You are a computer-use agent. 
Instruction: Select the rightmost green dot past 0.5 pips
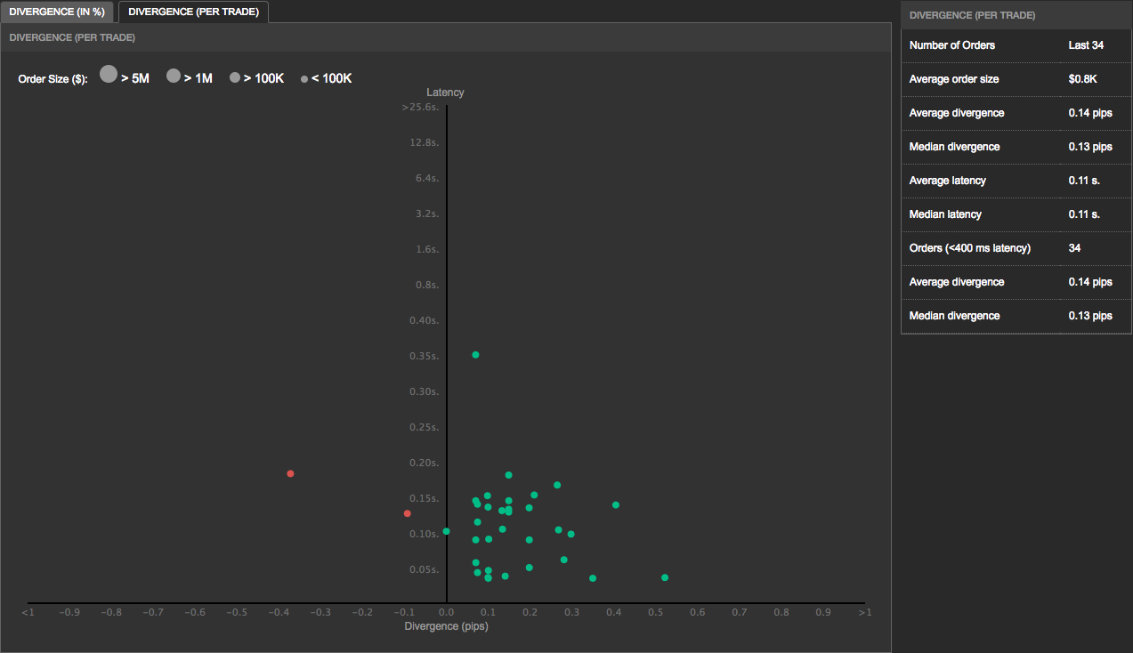(x=665, y=577)
